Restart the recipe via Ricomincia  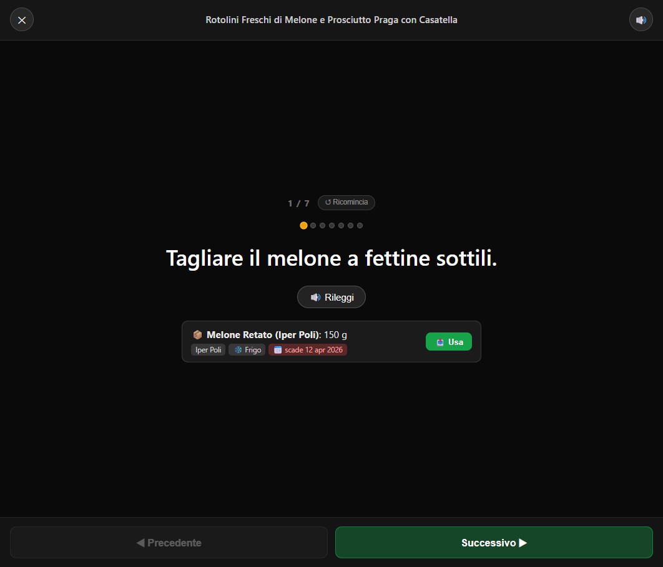tap(346, 202)
